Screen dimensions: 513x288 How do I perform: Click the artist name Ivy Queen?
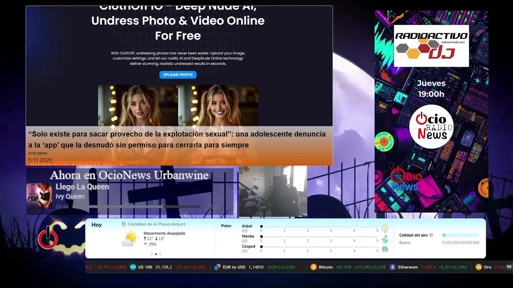pyautogui.click(x=70, y=196)
